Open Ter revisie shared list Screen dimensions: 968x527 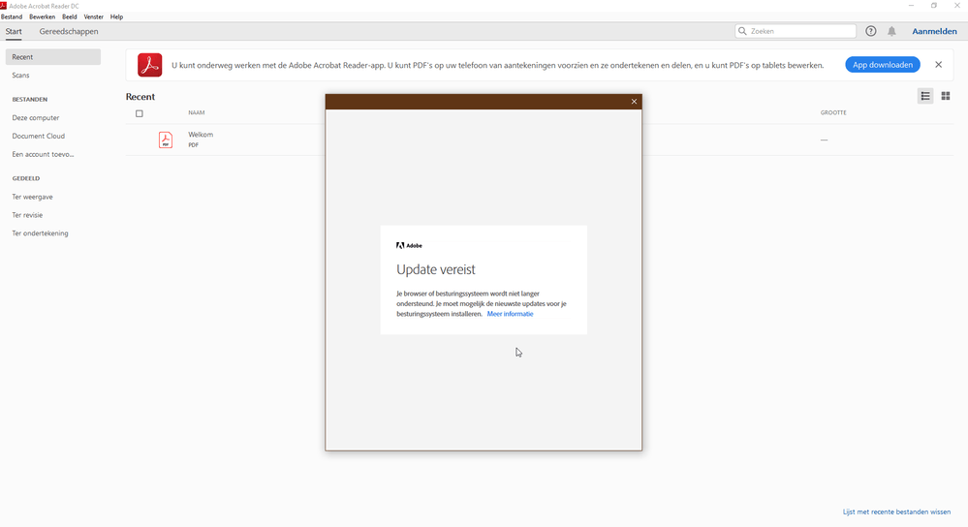pyautogui.click(x=27, y=215)
